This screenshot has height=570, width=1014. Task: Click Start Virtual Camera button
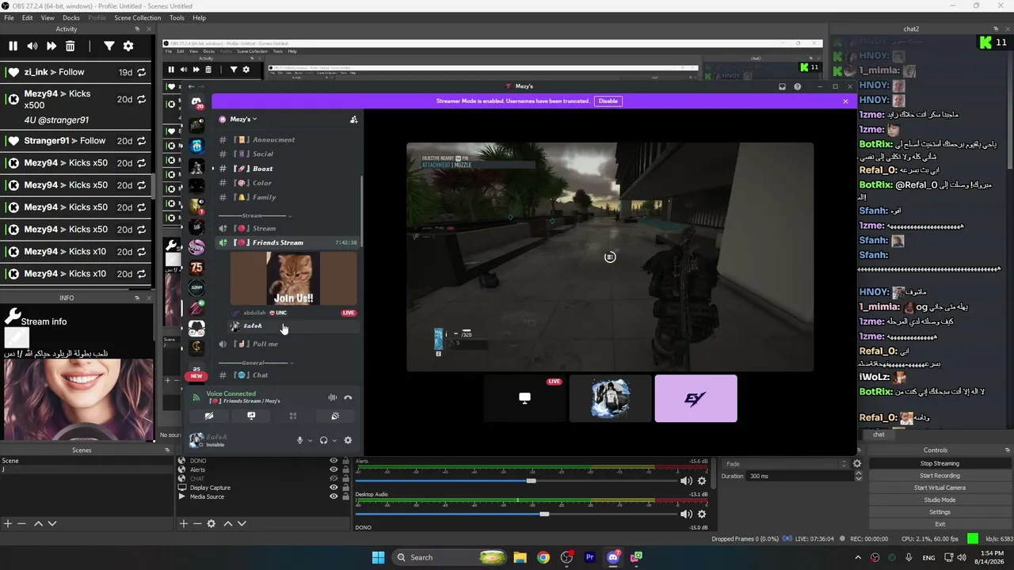940,488
